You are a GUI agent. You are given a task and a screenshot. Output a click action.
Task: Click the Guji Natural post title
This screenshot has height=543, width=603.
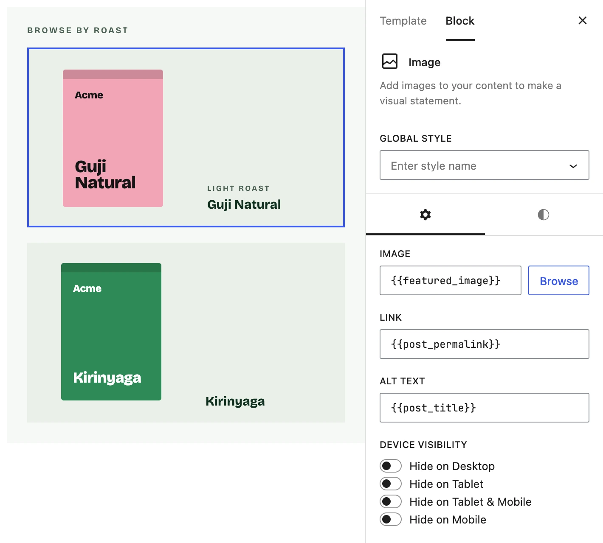click(244, 204)
